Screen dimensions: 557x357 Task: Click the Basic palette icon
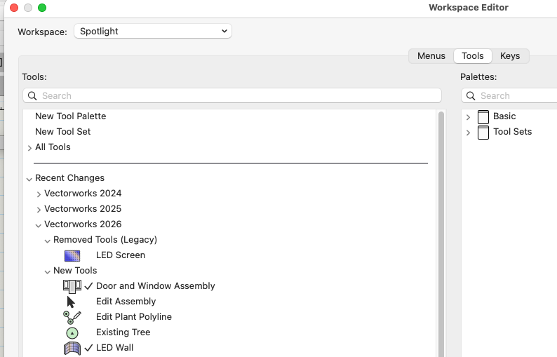[483, 116]
